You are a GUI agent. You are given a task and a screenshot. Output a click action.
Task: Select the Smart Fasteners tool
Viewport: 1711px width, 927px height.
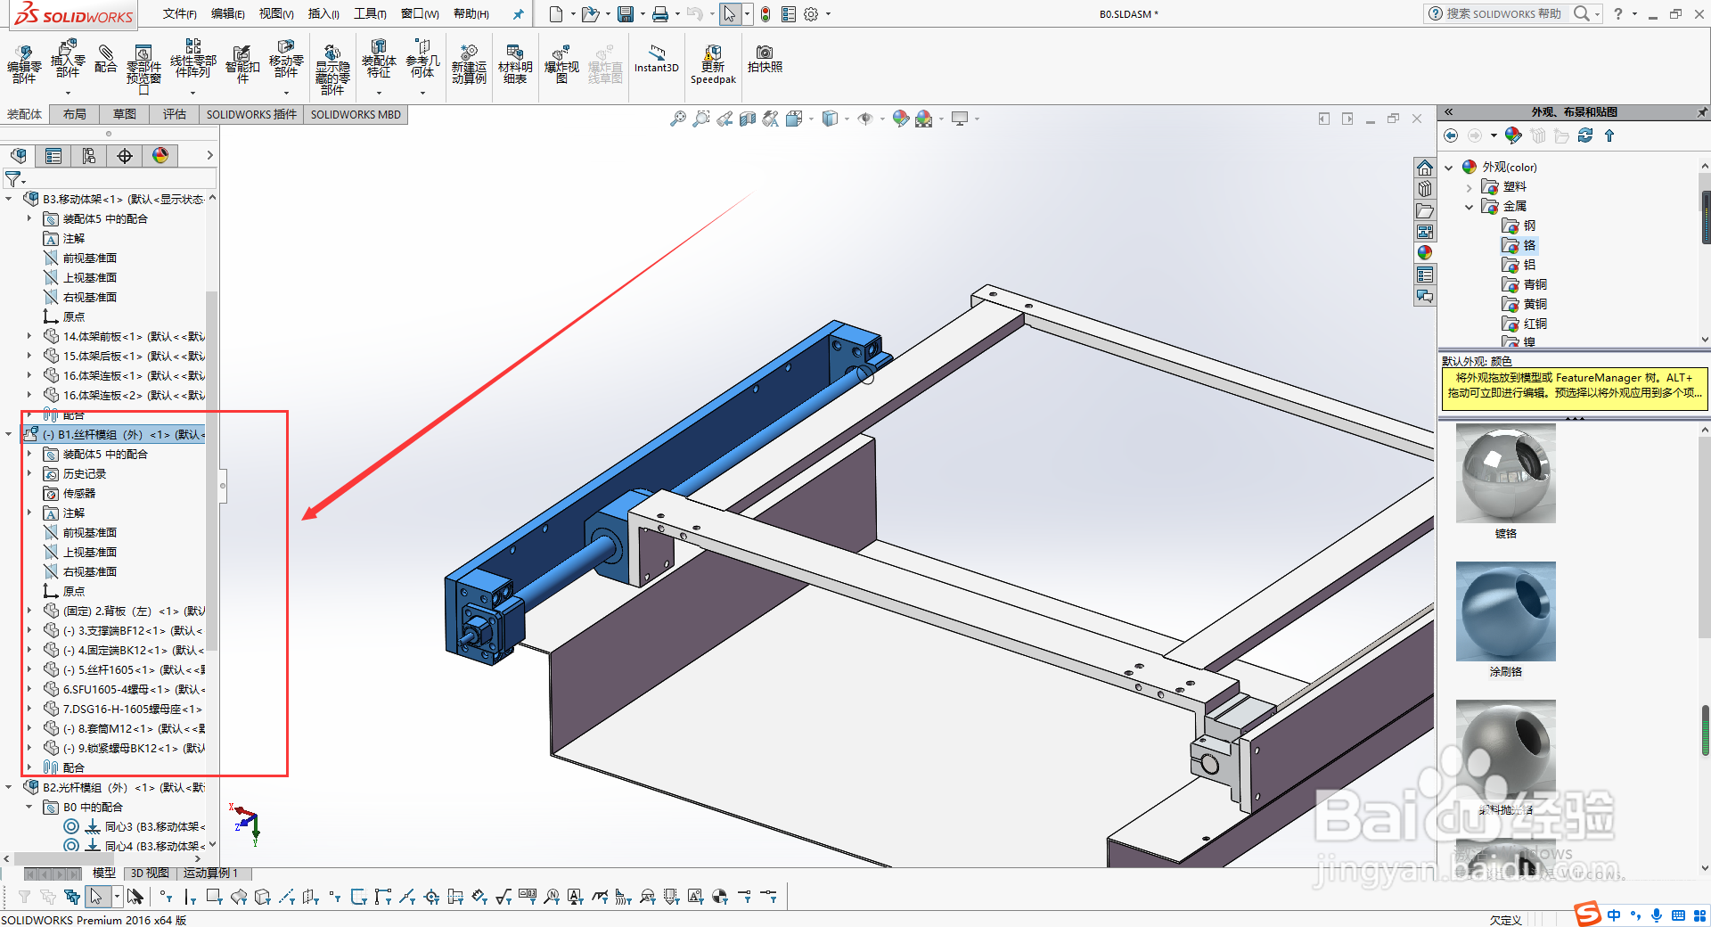click(x=241, y=64)
